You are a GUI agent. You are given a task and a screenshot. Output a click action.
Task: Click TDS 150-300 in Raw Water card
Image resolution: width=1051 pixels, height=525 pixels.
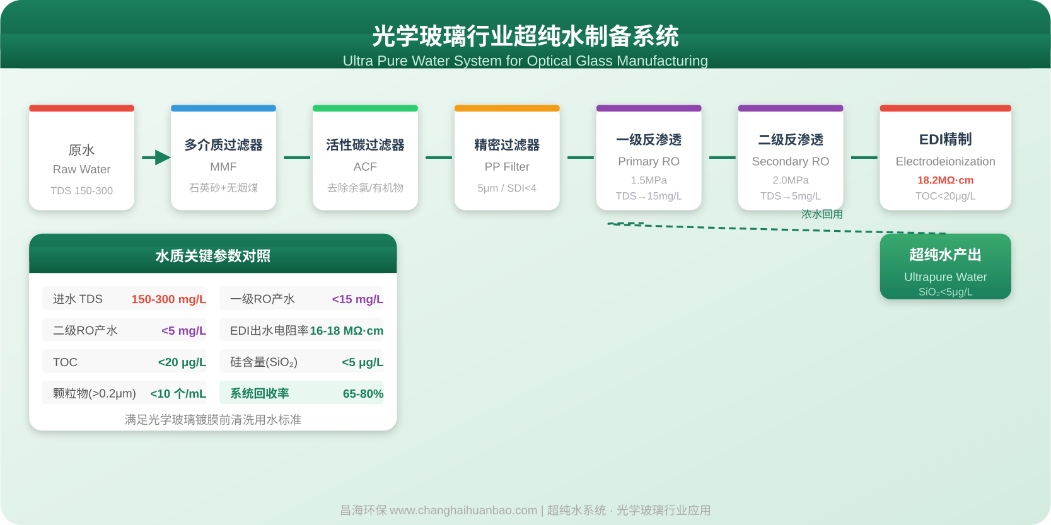tap(81, 190)
